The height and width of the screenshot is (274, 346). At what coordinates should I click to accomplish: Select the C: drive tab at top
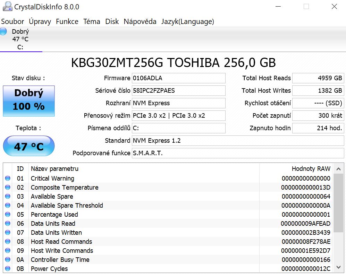(x=20, y=39)
